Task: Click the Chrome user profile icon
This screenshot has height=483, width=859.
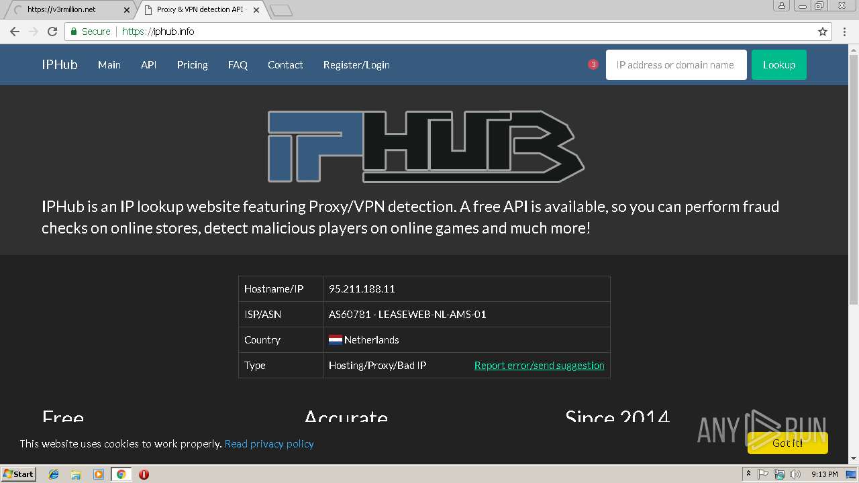Action: 781,5
